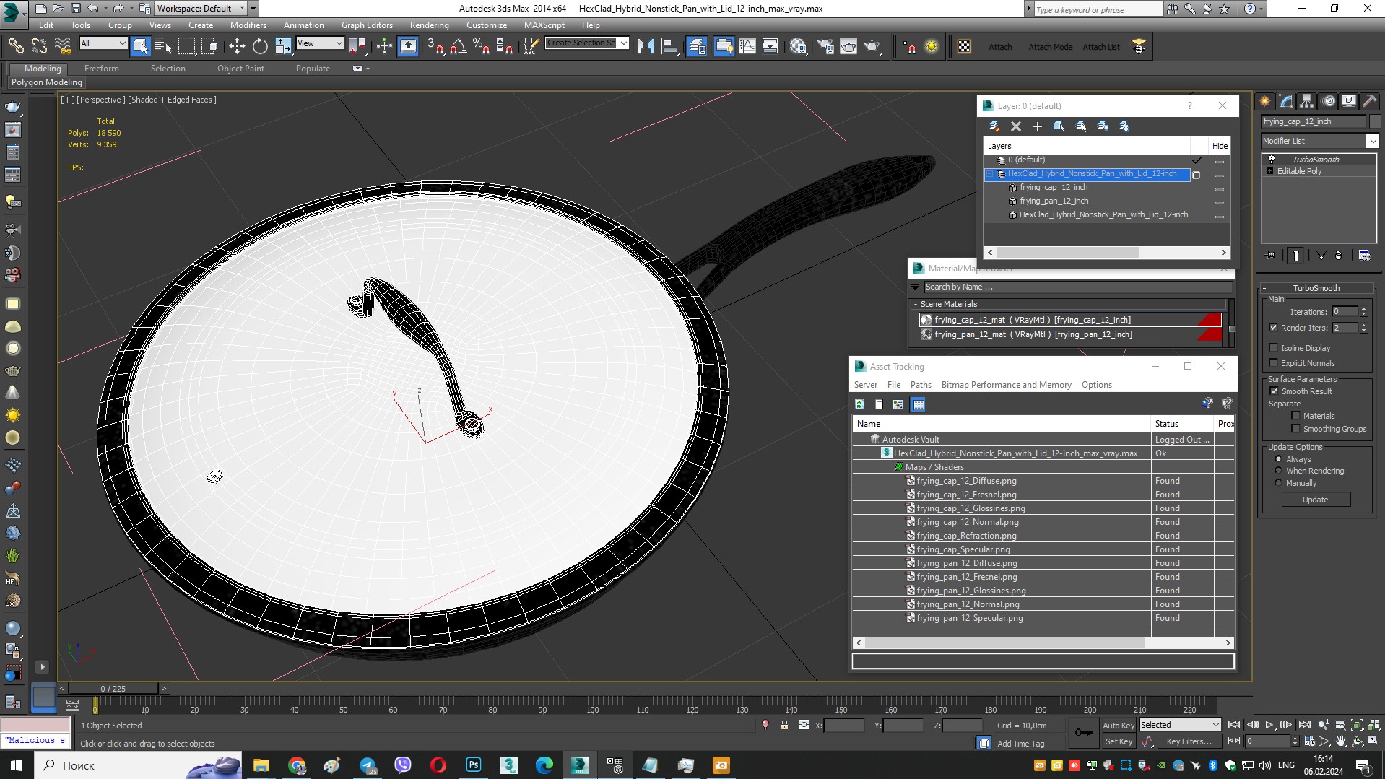Open the Rendering menu
Screen dimensions: 1385x779
click(430, 25)
